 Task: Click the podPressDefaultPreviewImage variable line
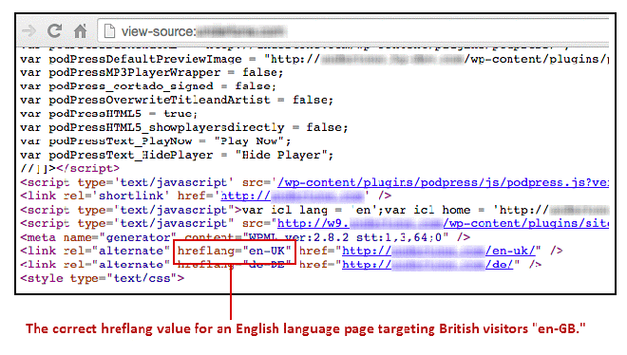coord(314,59)
